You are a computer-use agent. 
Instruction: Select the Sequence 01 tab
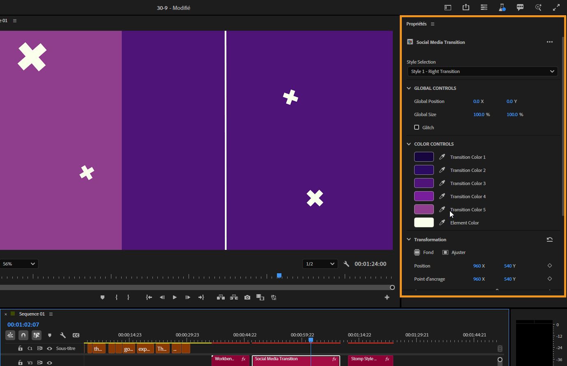coord(32,313)
